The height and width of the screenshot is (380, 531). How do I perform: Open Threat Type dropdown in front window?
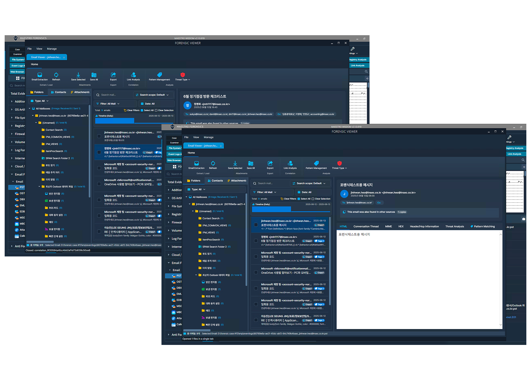339,165
